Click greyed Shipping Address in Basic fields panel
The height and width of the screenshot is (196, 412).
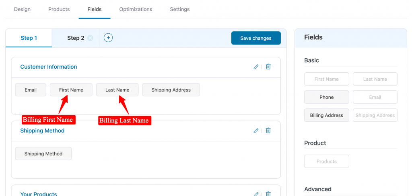375,115
